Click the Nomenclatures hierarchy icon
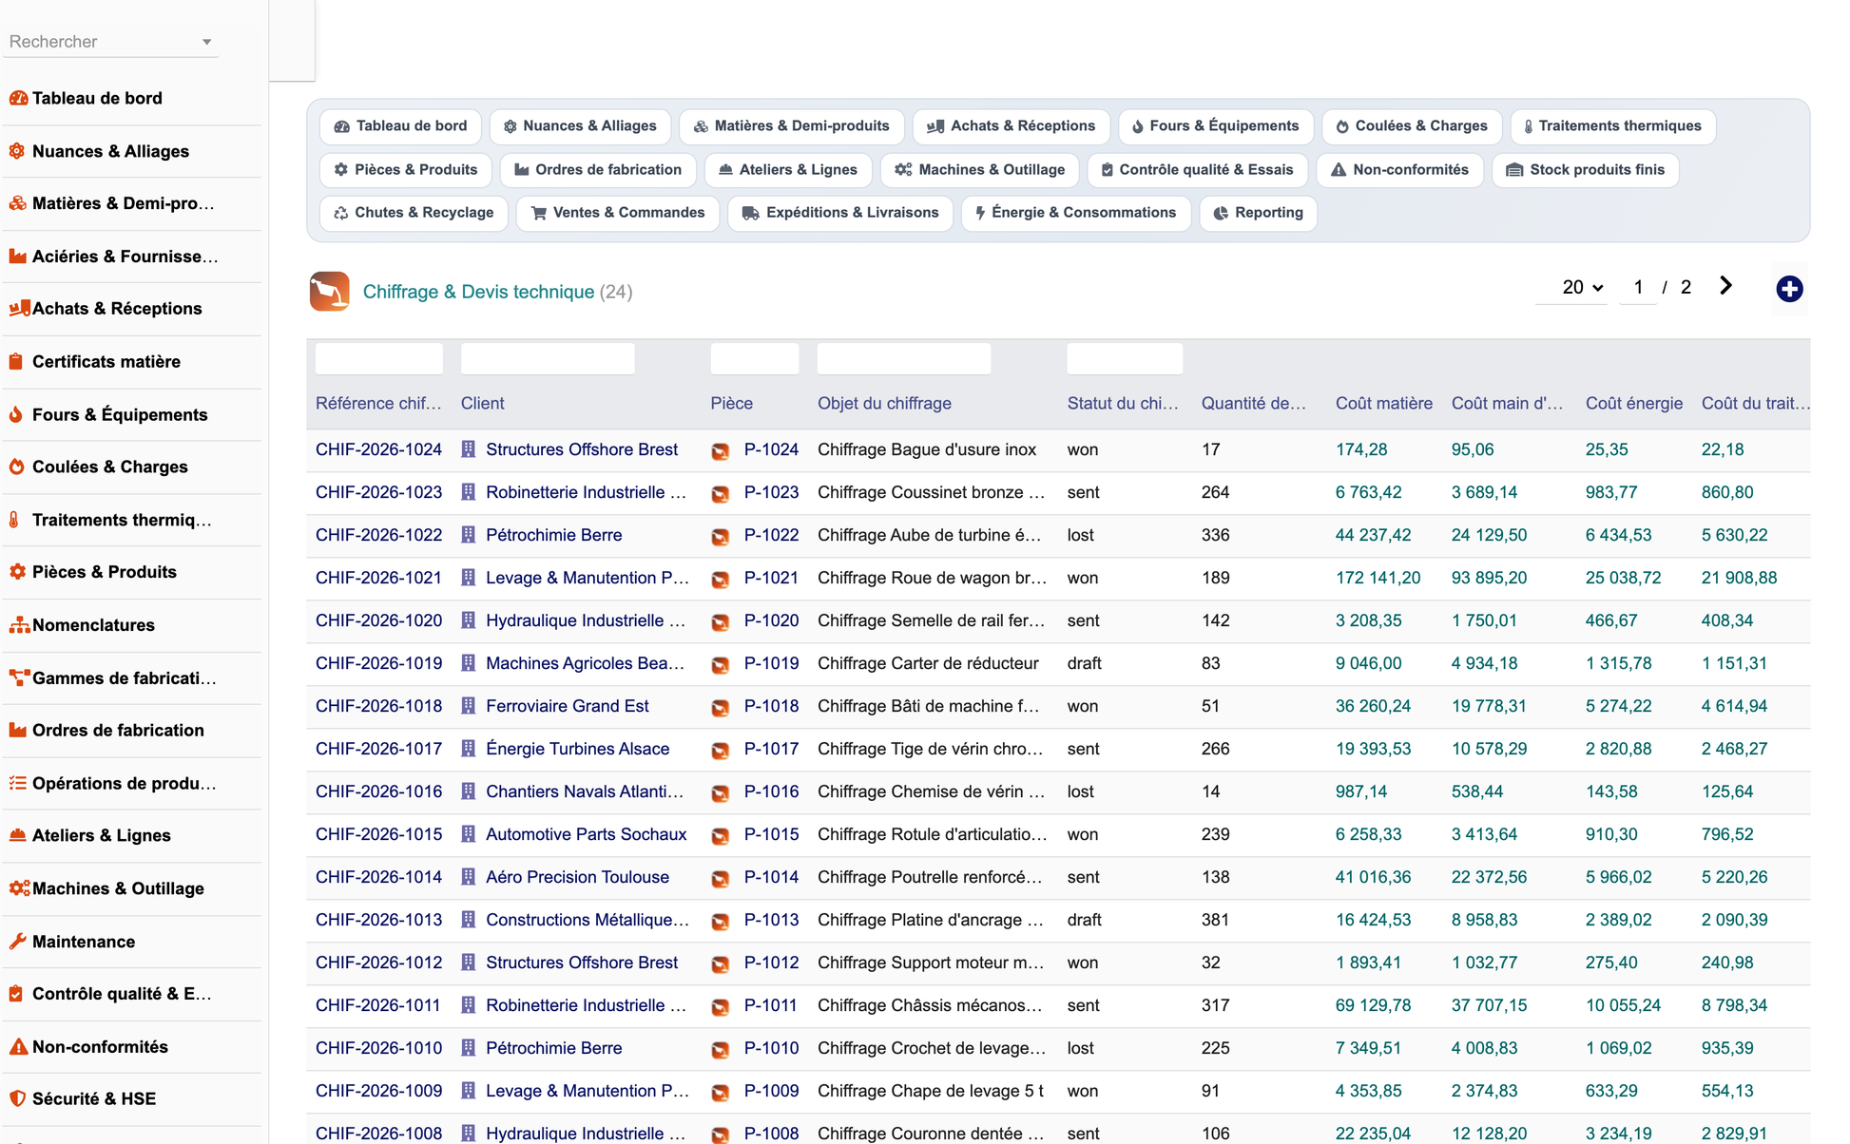This screenshot has width=1850, height=1144. pyautogui.click(x=19, y=625)
